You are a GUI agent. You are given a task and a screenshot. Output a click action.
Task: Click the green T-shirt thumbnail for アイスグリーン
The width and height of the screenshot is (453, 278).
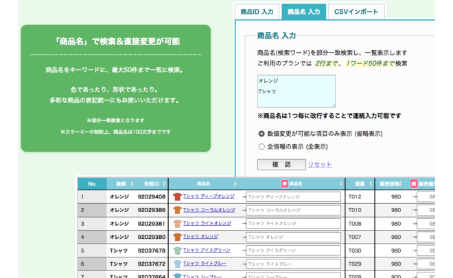[177, 251]
